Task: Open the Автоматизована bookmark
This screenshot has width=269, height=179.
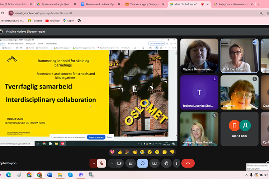Action: tap(12, 21)
